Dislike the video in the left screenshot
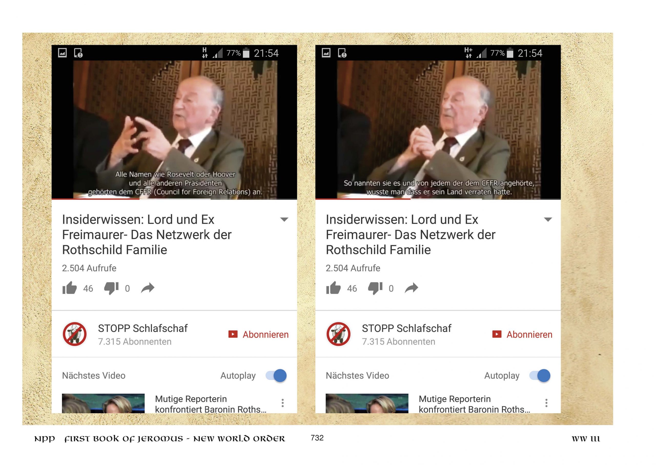 111,288
